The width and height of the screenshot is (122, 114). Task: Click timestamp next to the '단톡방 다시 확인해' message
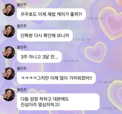click(x=82, y=40)
